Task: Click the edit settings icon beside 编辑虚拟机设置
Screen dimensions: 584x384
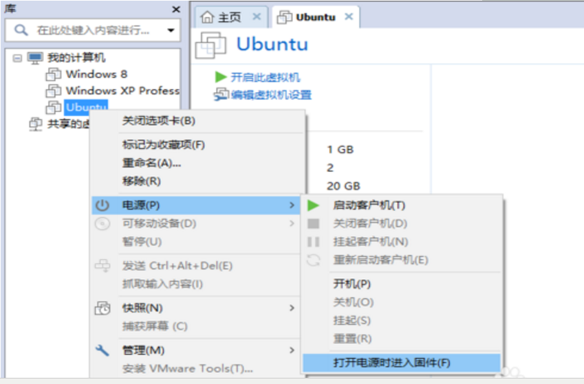Action: click(x=221, y=95)
